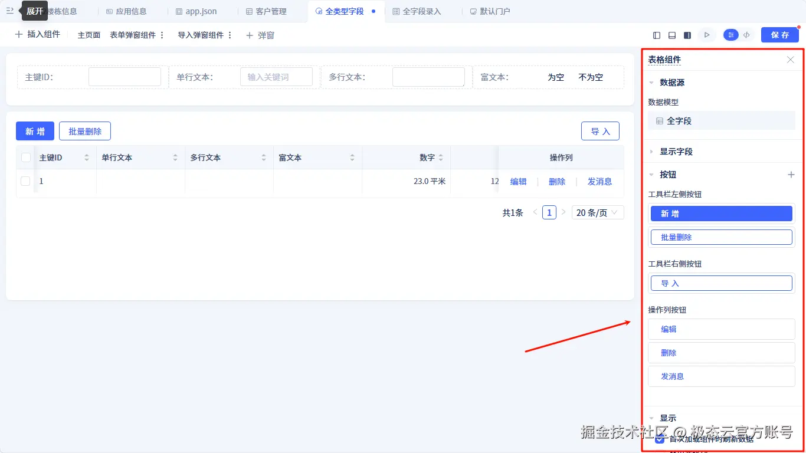The image size is (806, 453).
Task: Collapse the 按钮 section
Action: (x=651, y=175)
